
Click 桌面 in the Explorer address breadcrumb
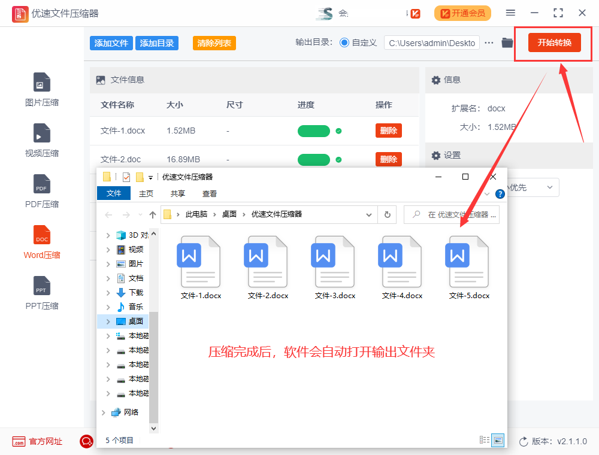(229, 214)
